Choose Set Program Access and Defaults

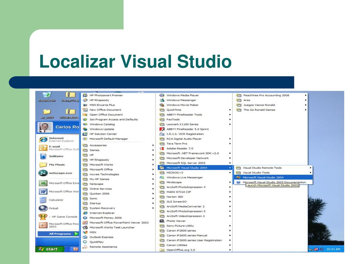[118, 119]
